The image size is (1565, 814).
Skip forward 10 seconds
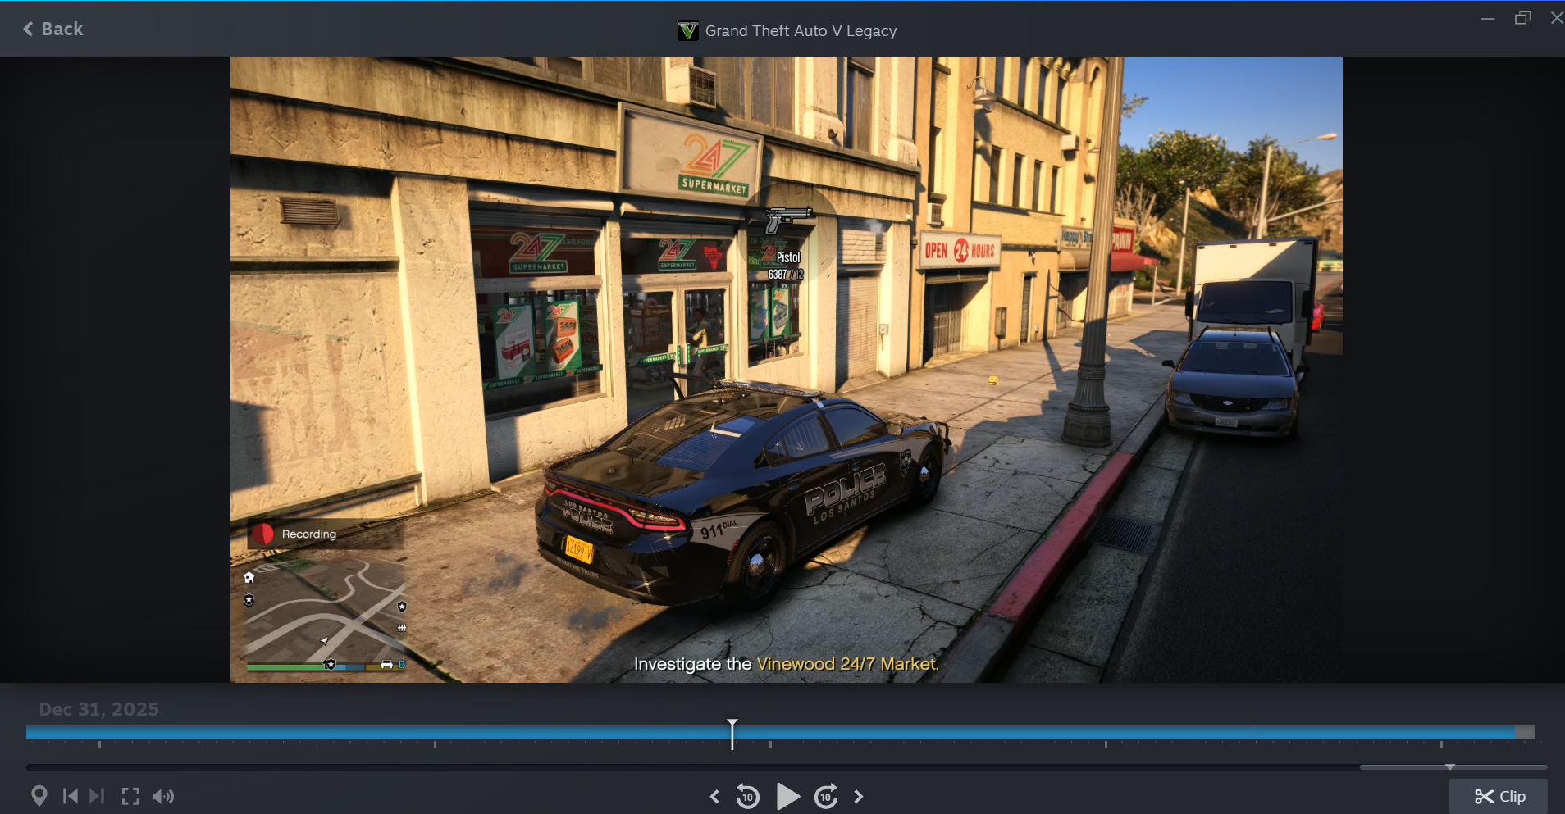pos(826,797)
